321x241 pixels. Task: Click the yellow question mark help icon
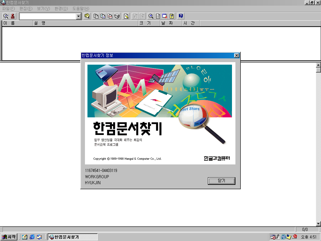(172, 16)
